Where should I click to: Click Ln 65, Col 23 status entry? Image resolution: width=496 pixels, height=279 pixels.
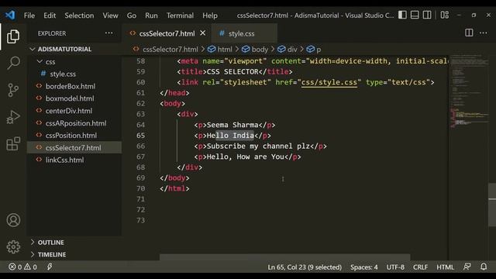coord(305,267)
